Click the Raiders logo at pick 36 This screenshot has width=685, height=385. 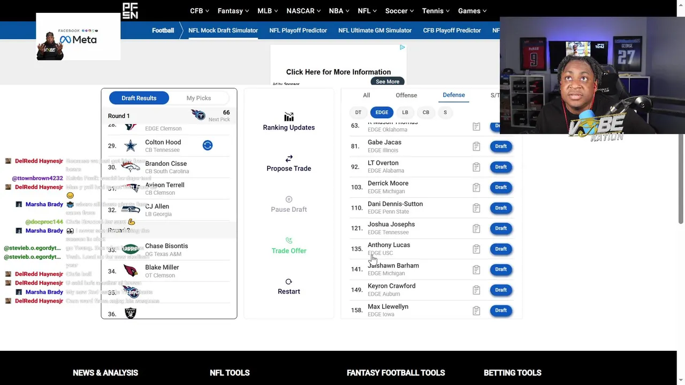[131, 313]
